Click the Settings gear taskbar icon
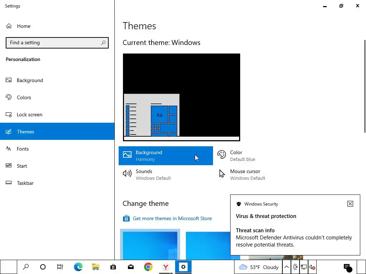This screenshot has height=274, width=366. (183, 267)
